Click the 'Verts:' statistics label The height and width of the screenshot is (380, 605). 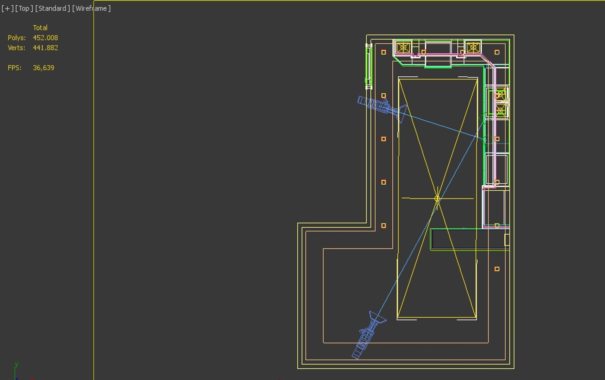coord(17,47)
